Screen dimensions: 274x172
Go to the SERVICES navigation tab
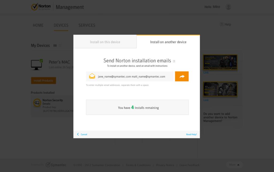tap(87, 25)
